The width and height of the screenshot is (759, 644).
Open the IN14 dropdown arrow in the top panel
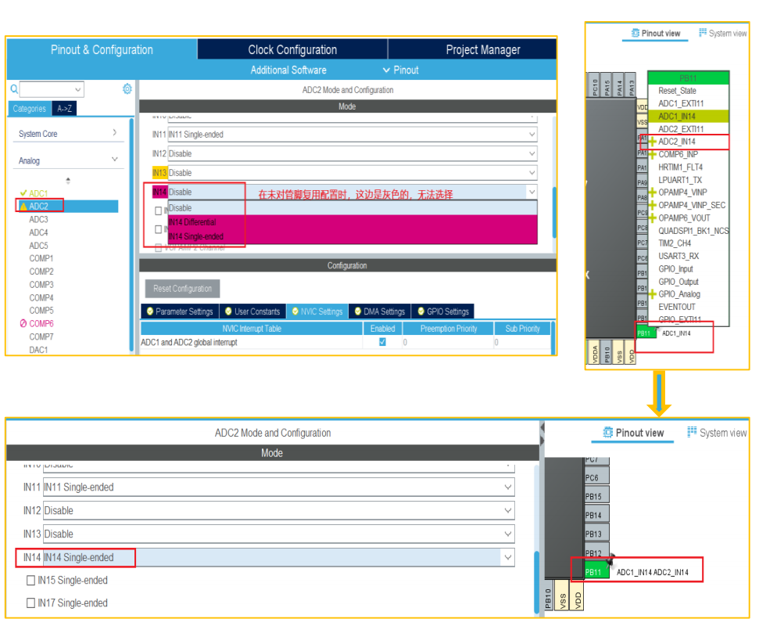532,192
